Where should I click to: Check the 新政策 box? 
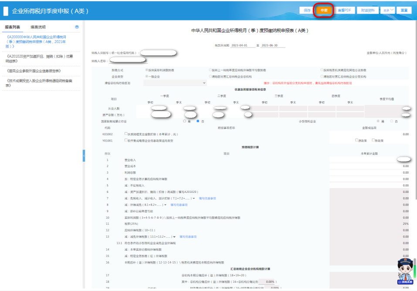click(373, 140)
